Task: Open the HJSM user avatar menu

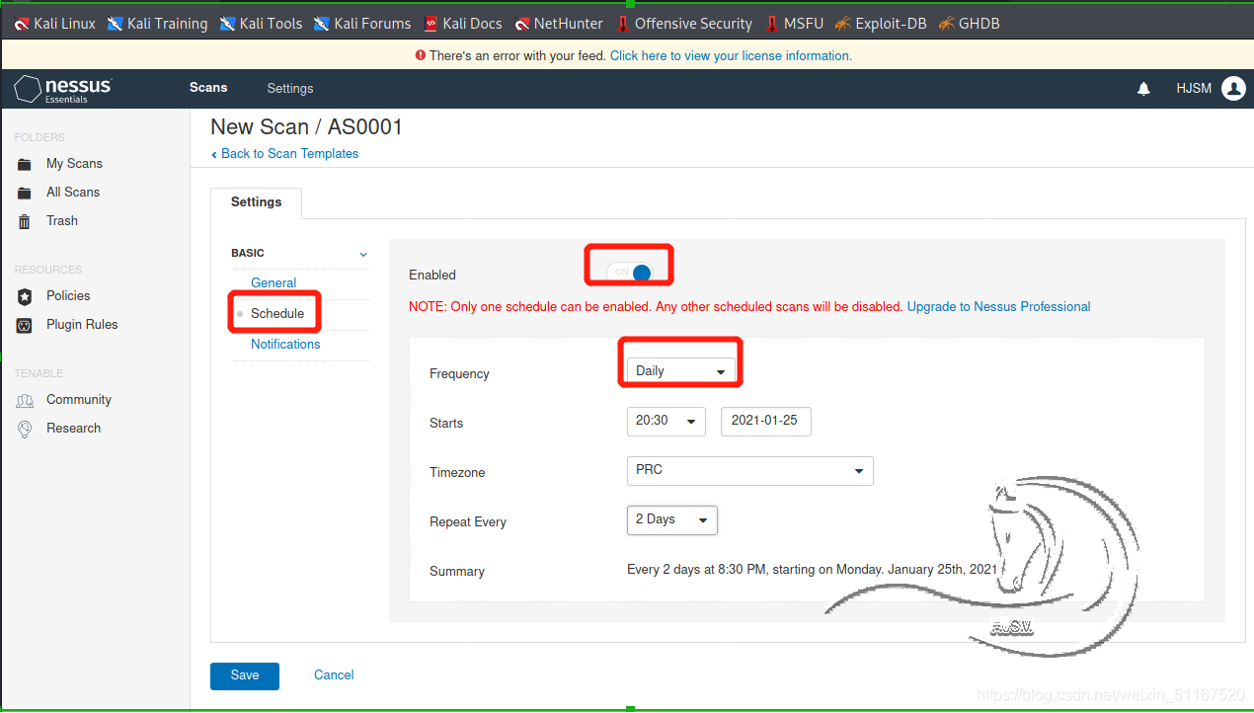Action: [x=1233, y=89]
